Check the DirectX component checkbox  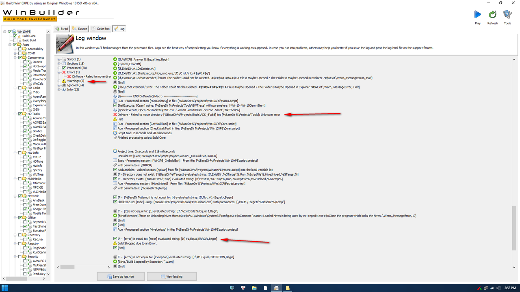25,62
